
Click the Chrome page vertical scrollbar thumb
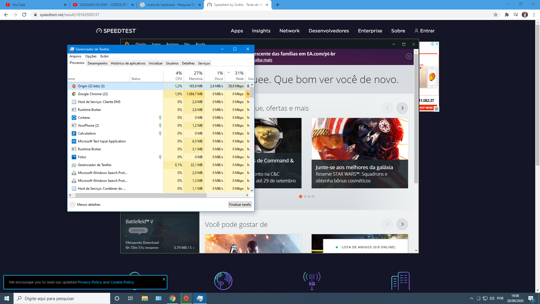coord(537,95)
